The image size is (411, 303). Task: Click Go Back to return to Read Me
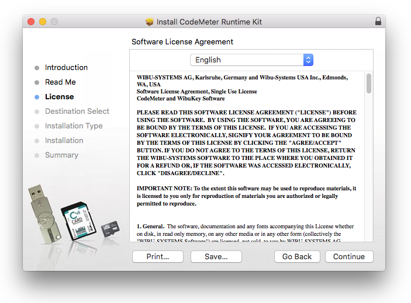click(297, 256)
